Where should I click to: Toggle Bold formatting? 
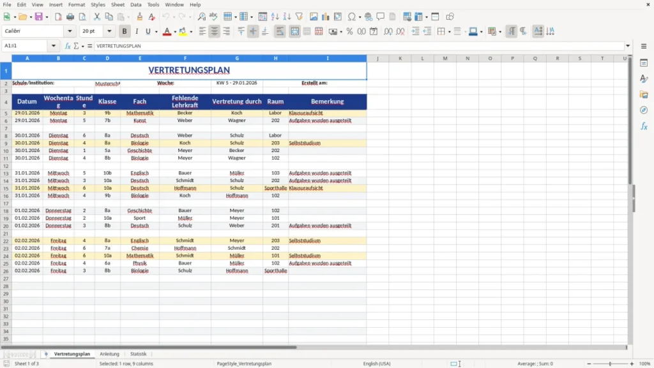pos(125,31)
